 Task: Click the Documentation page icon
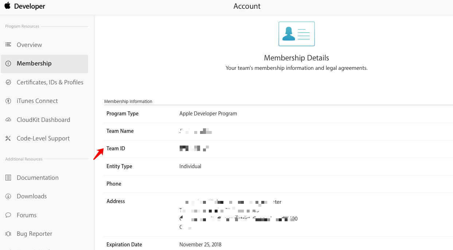click(8, 178)
